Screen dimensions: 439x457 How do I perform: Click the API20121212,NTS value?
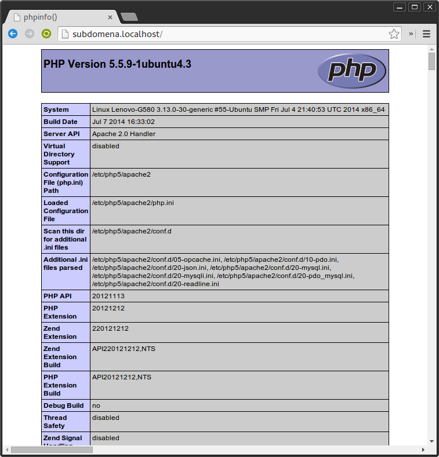122,377
